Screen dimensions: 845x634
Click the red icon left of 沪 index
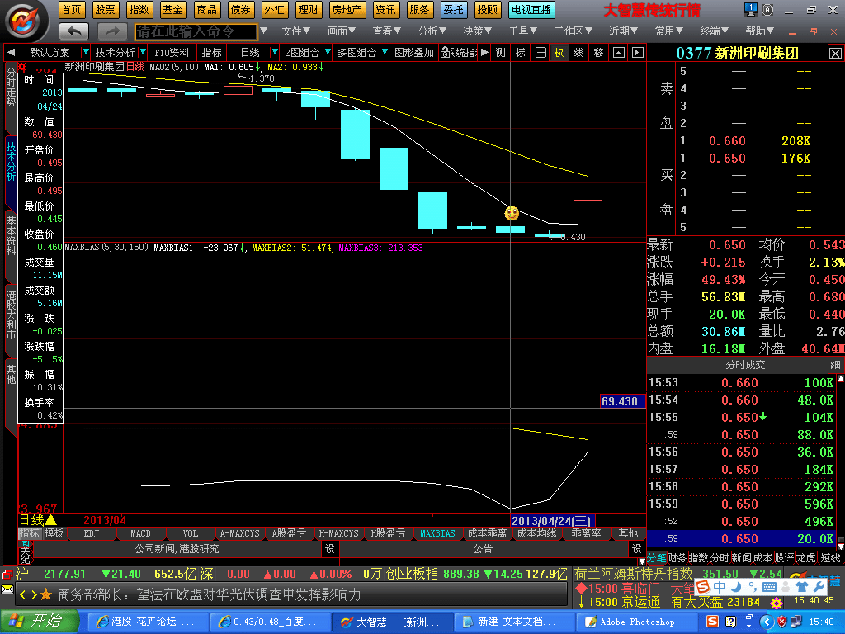(7, 574)
